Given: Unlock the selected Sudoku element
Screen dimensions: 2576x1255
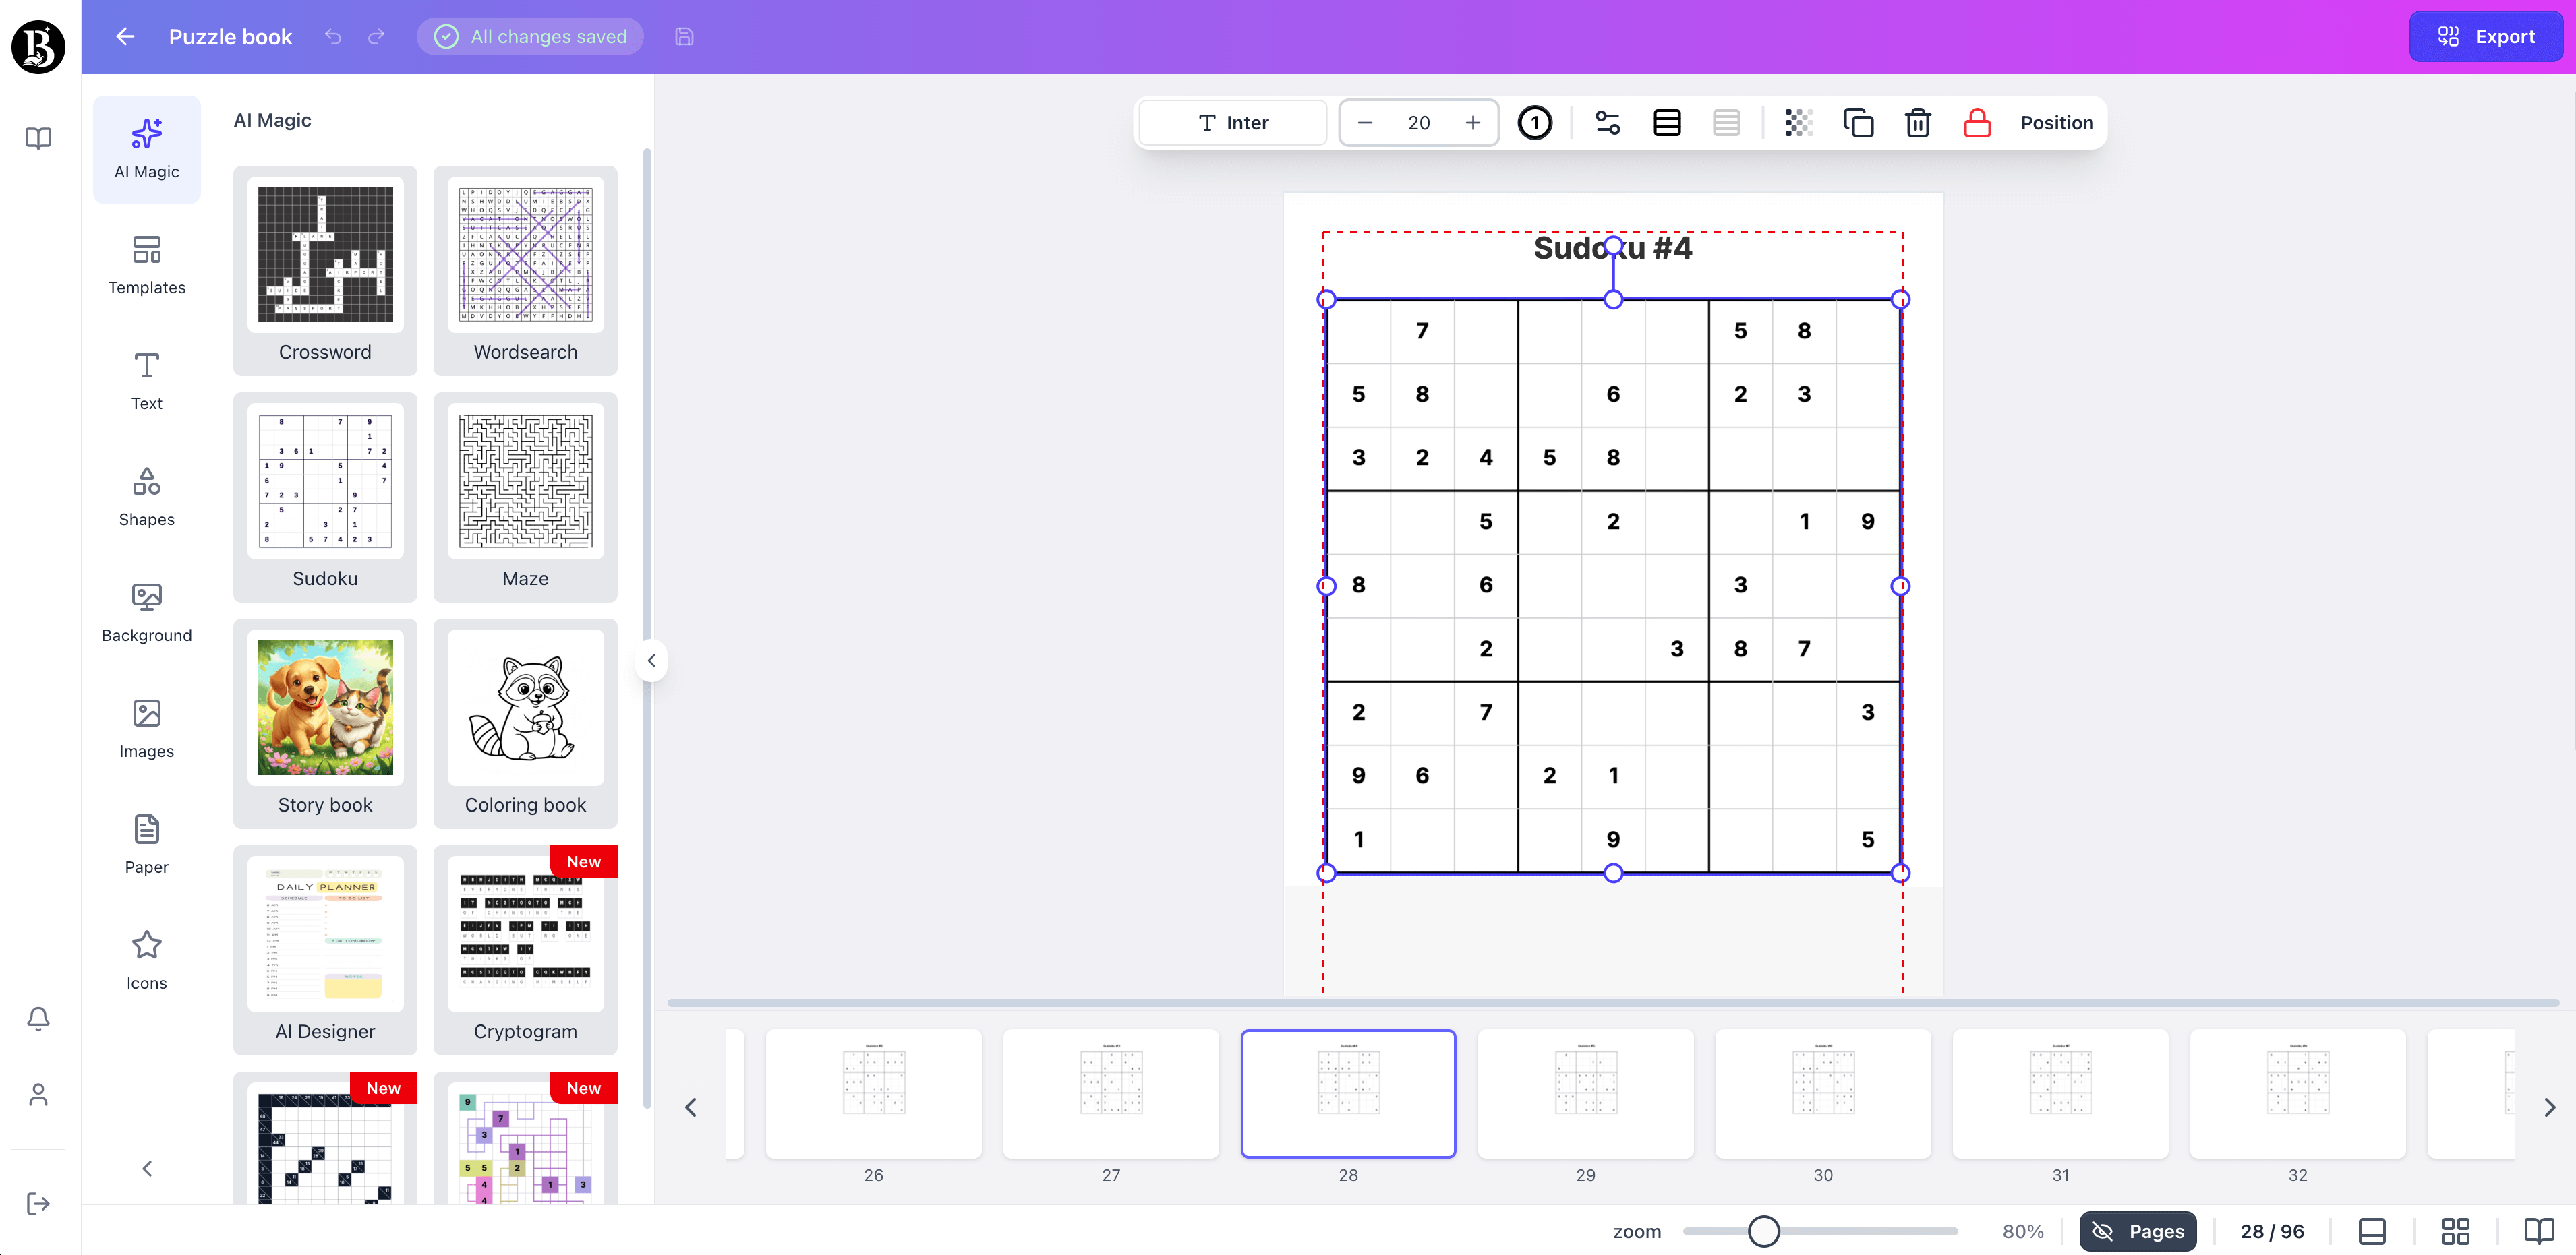Looking at the screenshot, I should point(1977,122).
